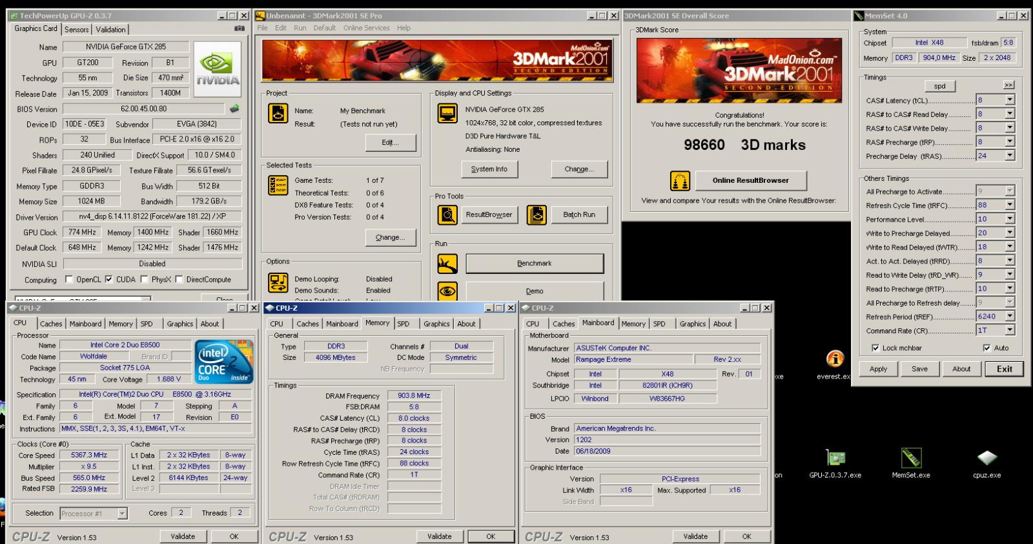Toggle the DirectCompute checkbox in GPU-Z

179,279
